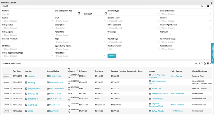Open the Has Opportunity dropdown
The width and height of the screenshot is (214, 115).
[133, 49]
